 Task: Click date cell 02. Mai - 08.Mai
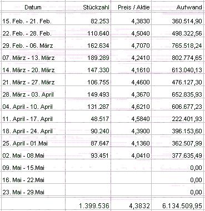33,155
